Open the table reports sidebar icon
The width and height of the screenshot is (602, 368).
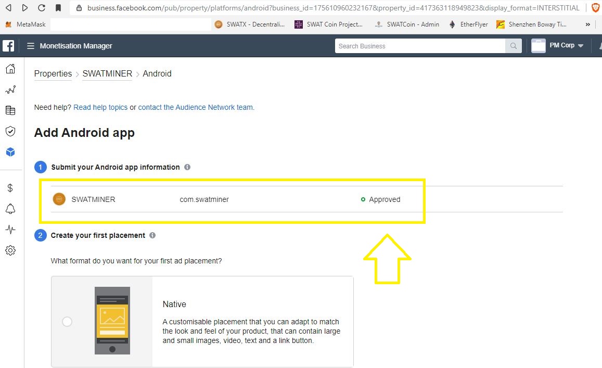pos(10,111)
